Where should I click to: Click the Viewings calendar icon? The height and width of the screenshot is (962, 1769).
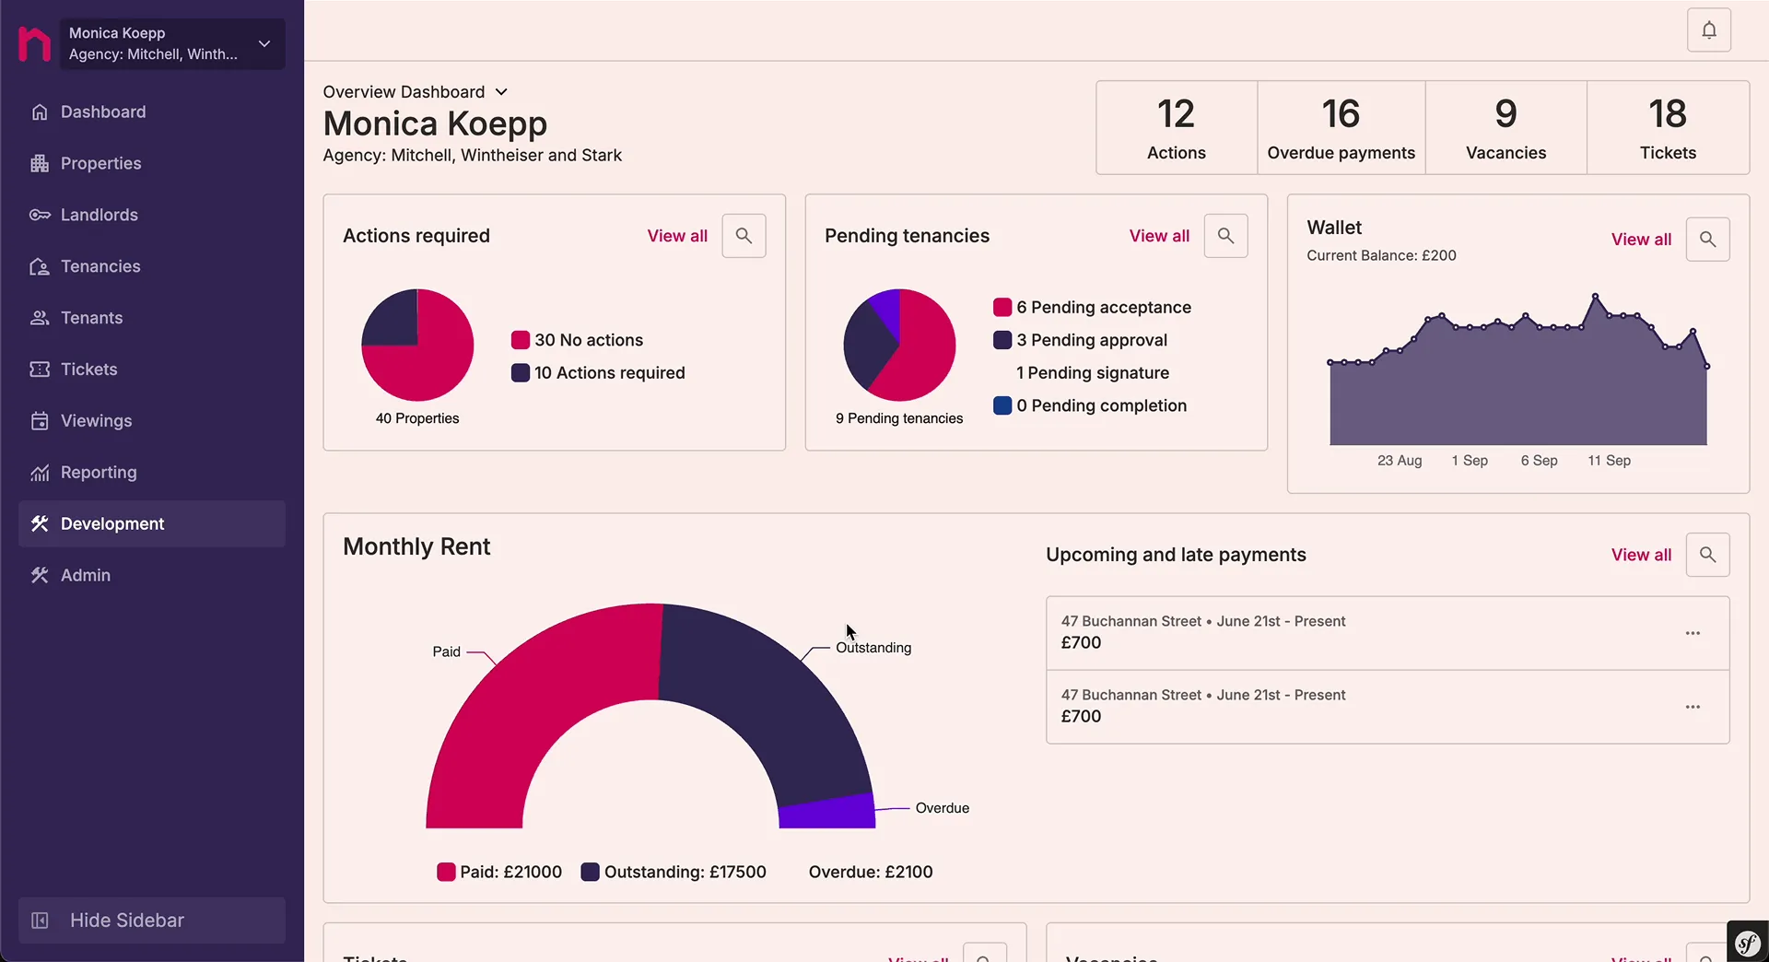click(39, 421)
